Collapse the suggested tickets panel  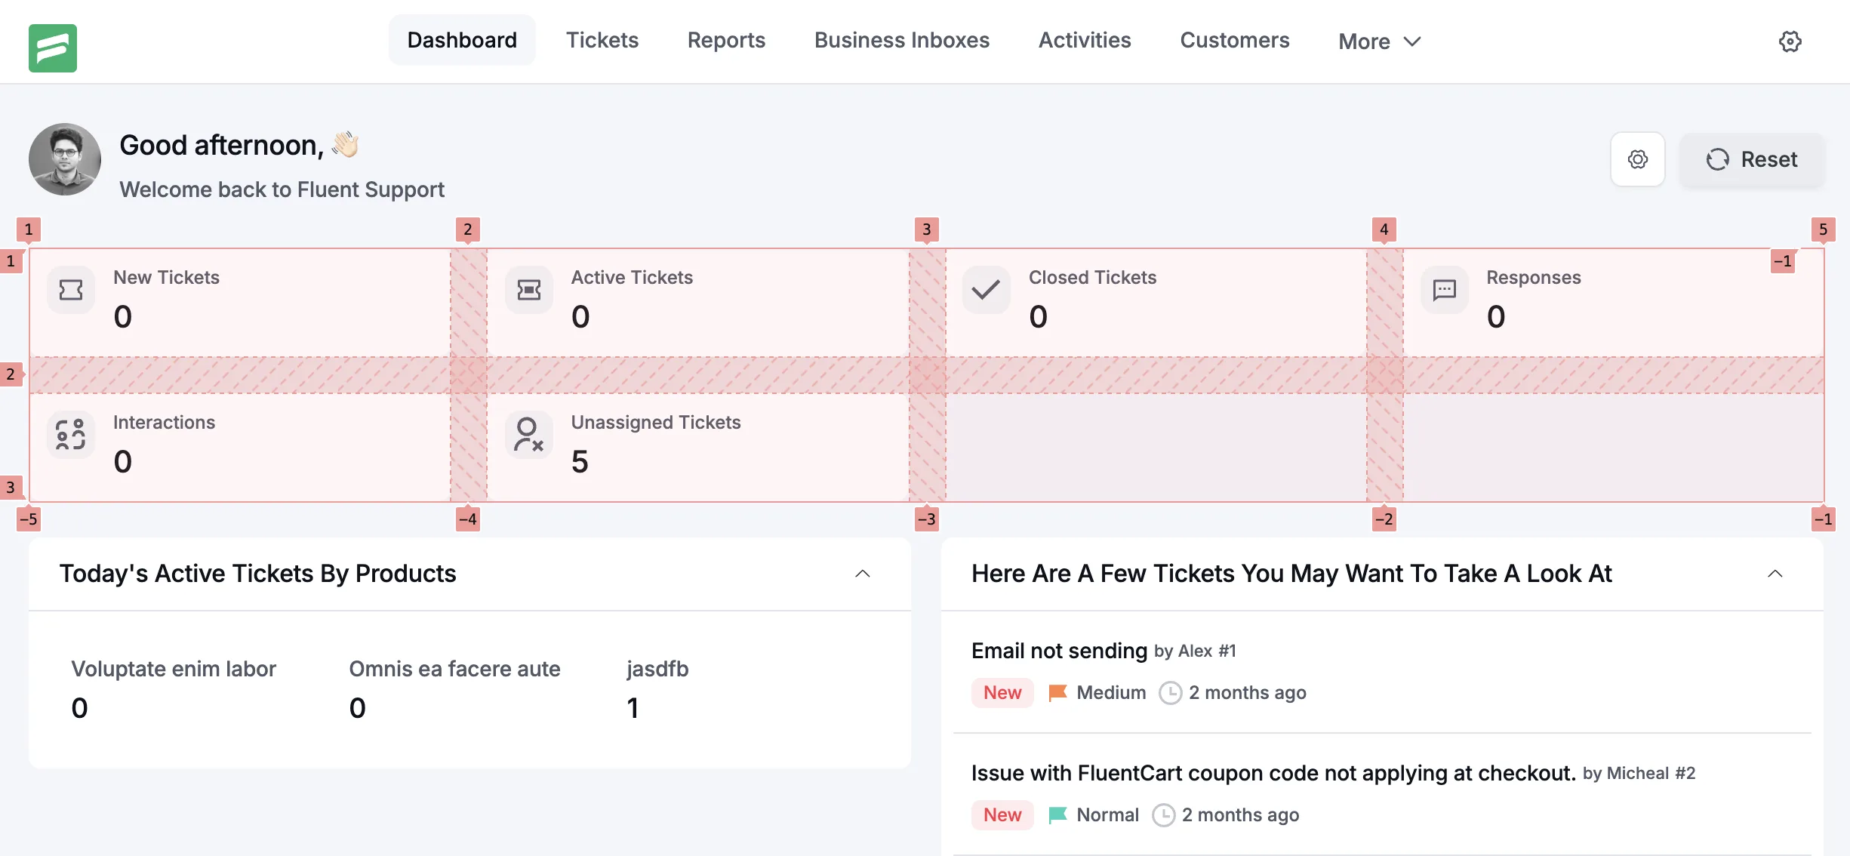[x=1774, y=574]
